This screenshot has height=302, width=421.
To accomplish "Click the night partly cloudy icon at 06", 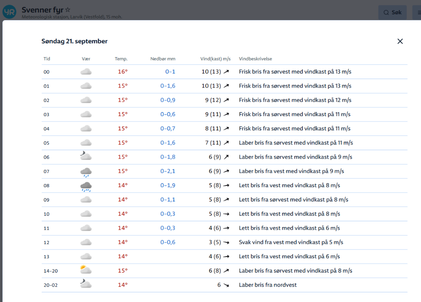I will pos(86,156).
